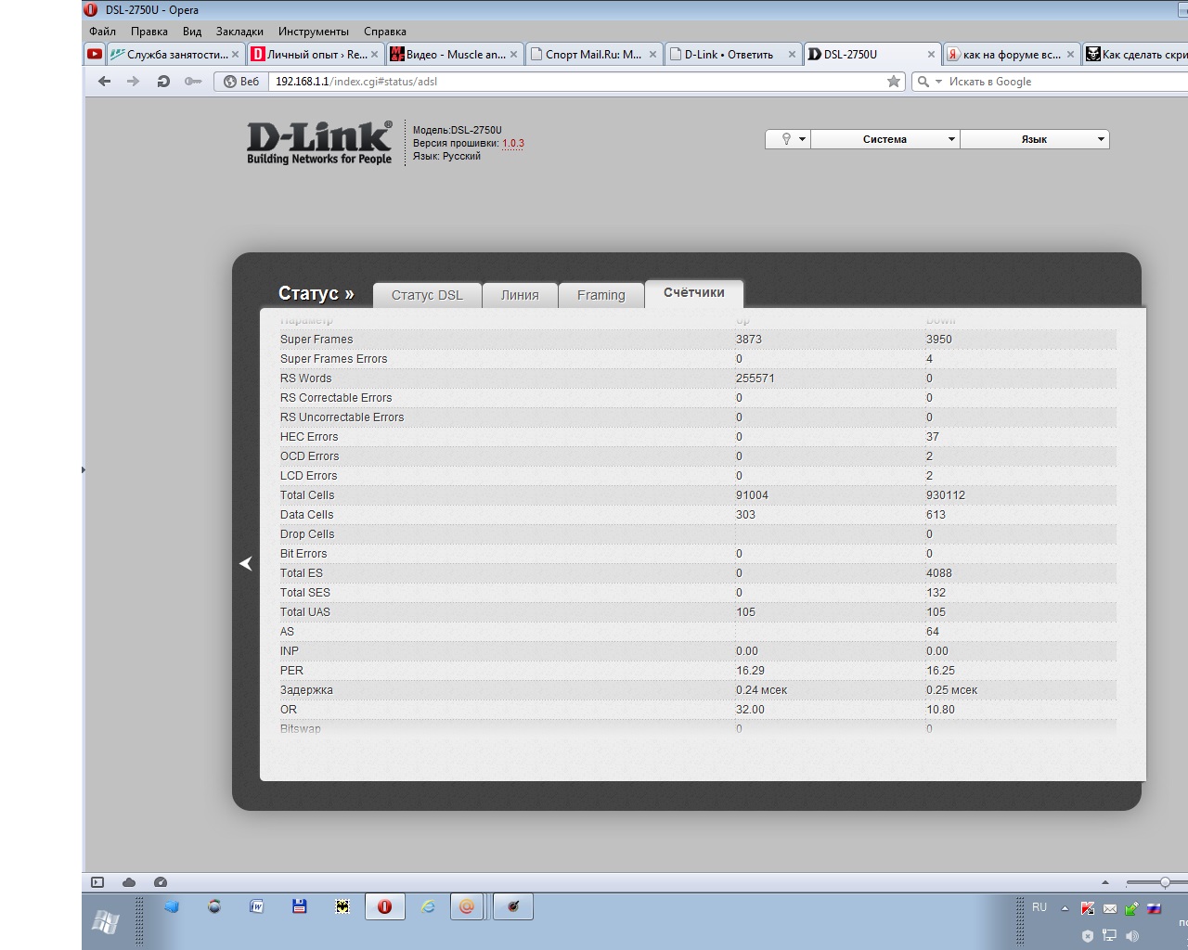The height and width of the screenshot is (950, 1188).
Task: Open the pinned YouTube tab
Action: 95,54
